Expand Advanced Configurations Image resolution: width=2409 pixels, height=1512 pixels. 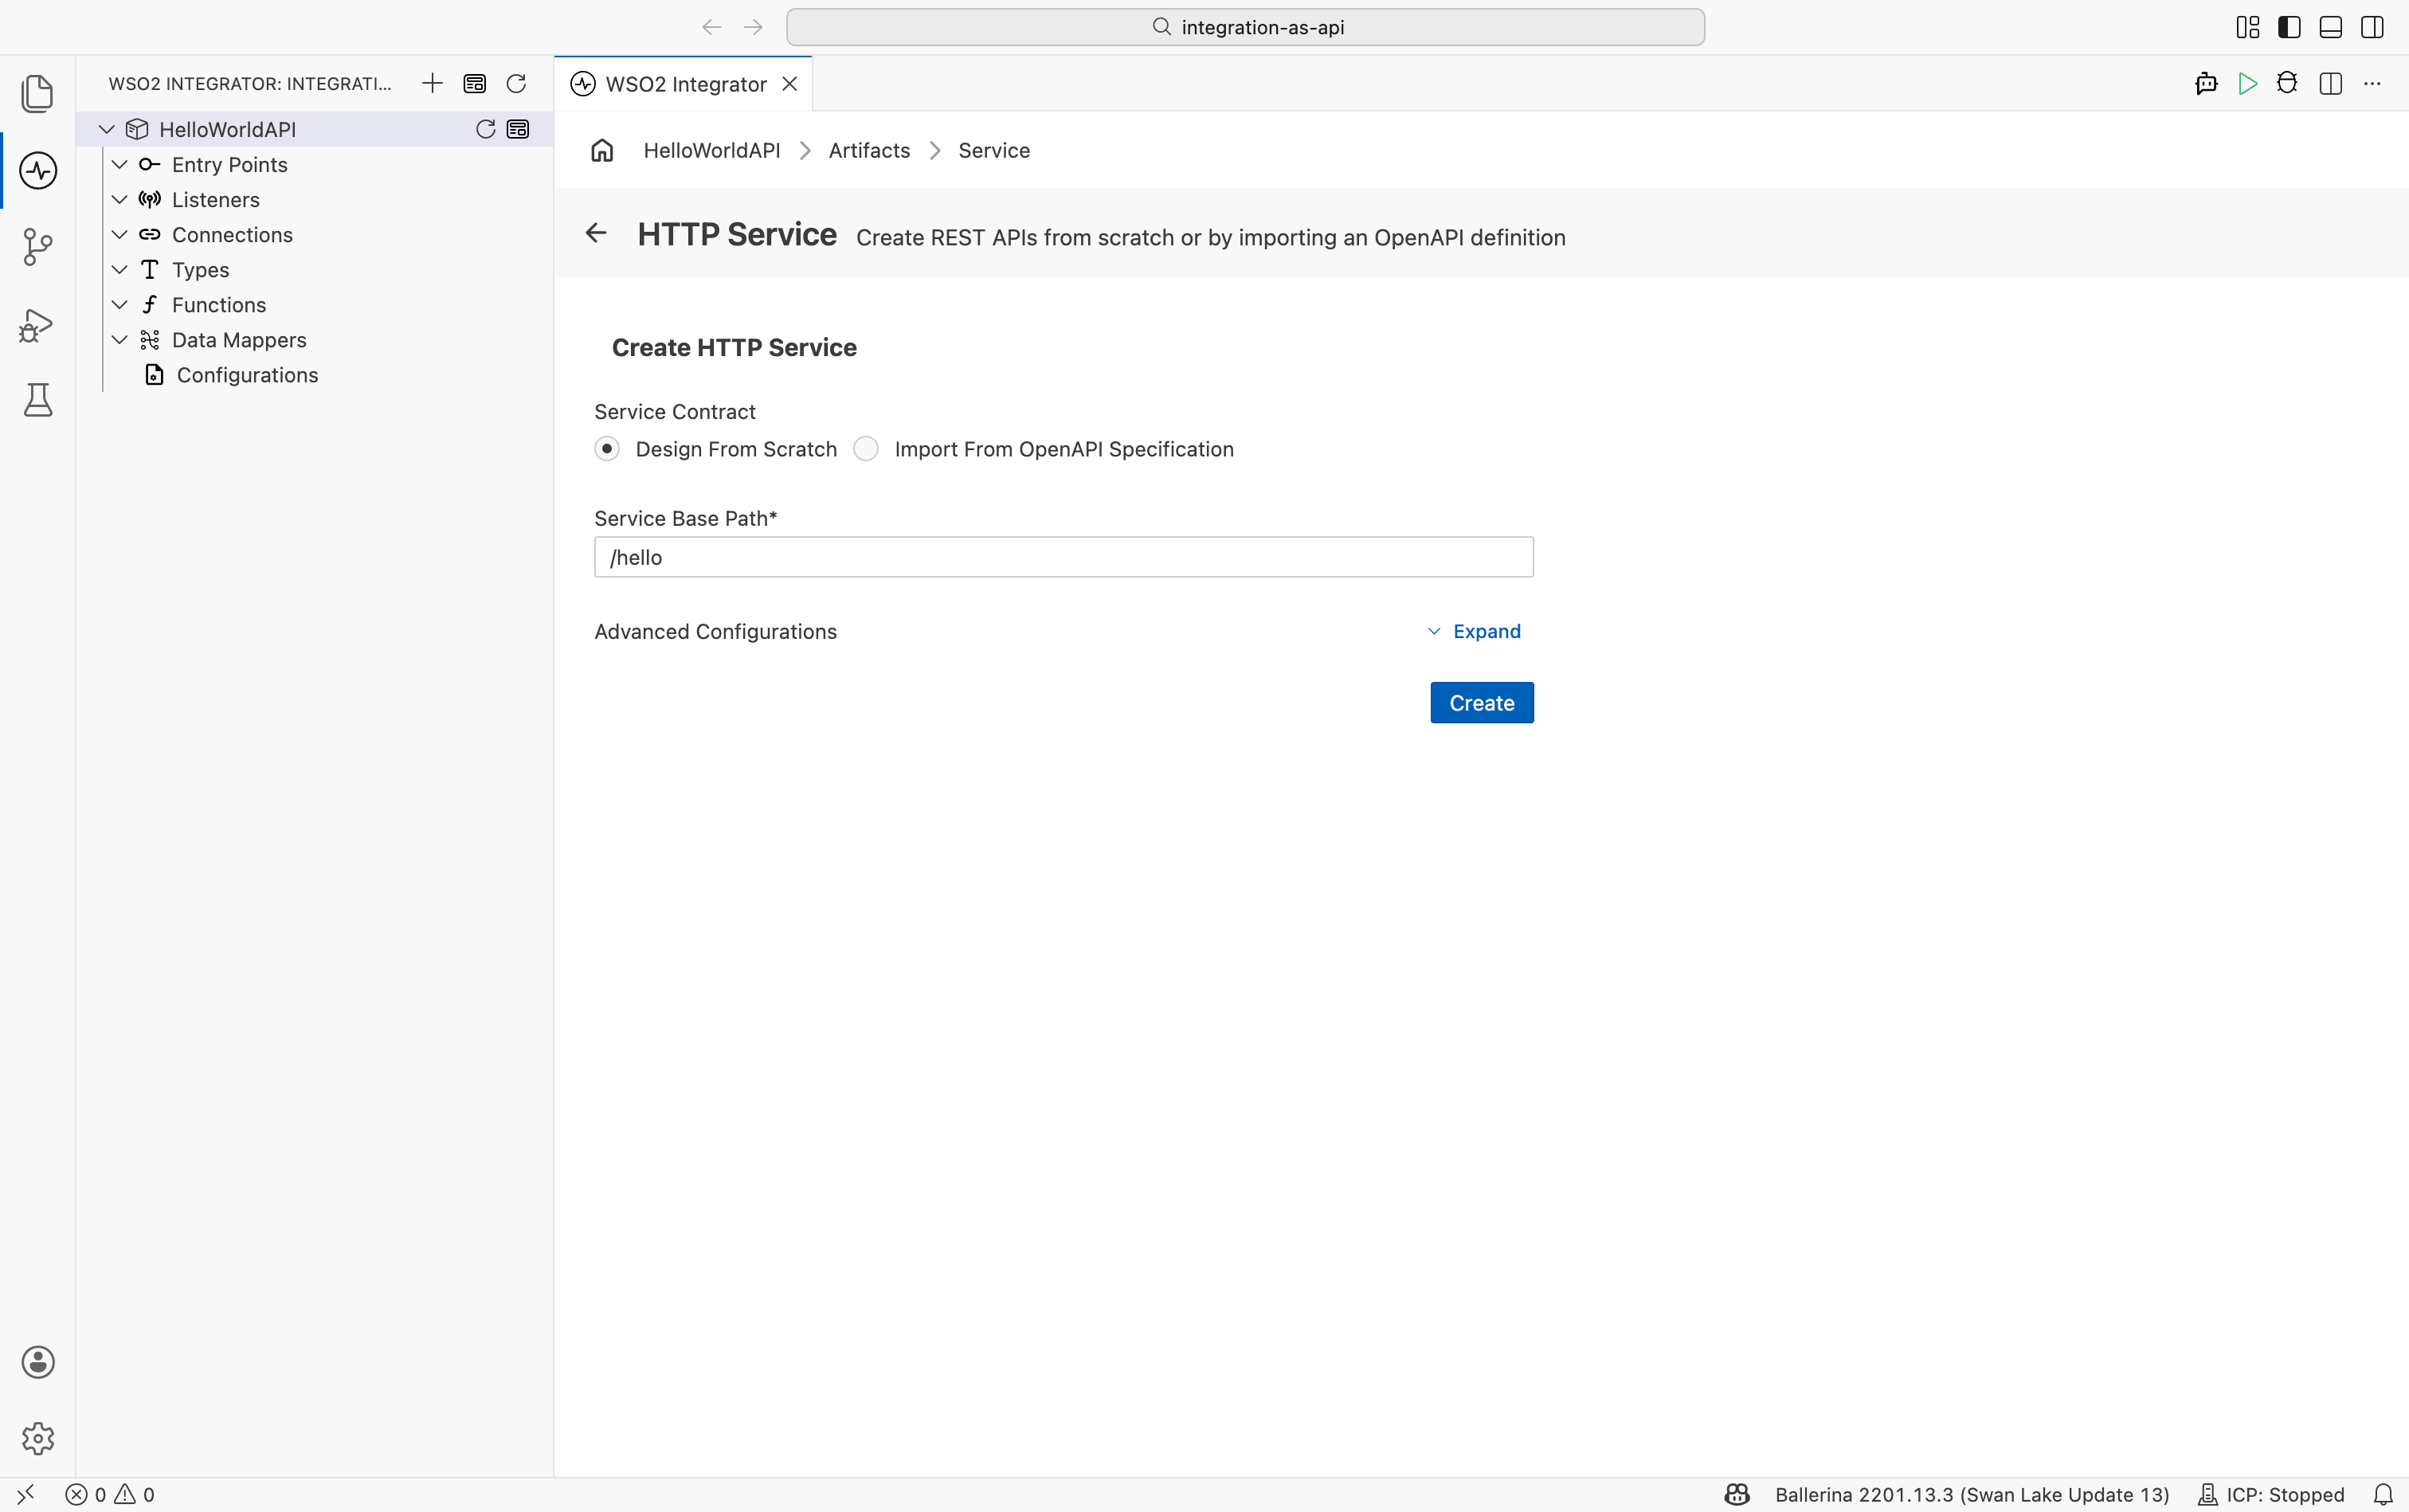pyautogui.click(x=1474, y=631)
